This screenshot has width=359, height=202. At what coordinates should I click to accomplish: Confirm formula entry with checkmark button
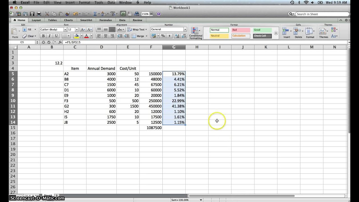[49, 42]
